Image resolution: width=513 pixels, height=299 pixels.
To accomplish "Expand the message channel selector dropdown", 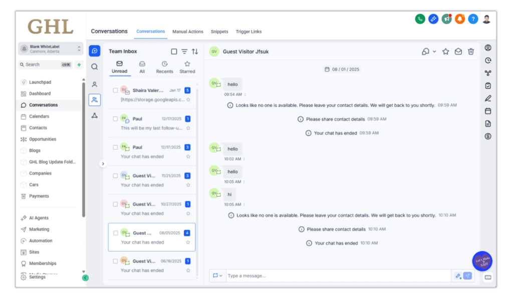I will (x=217, y=276).
